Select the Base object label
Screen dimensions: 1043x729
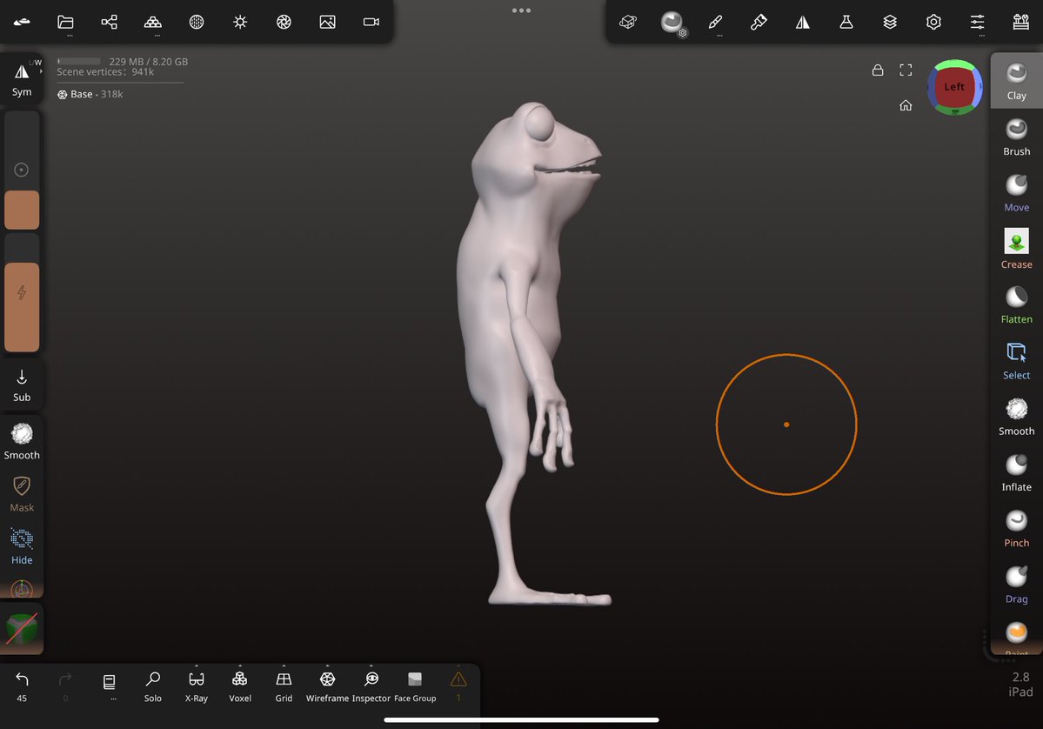click(x=90, y=95)
